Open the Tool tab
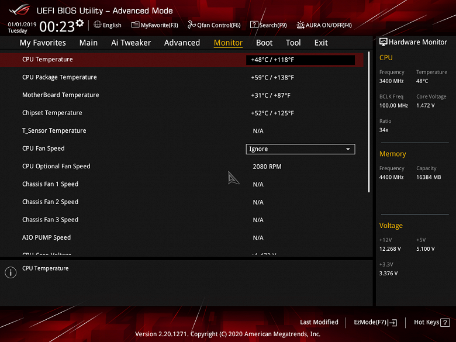This screenshot has width=456, height=342. 293,43
